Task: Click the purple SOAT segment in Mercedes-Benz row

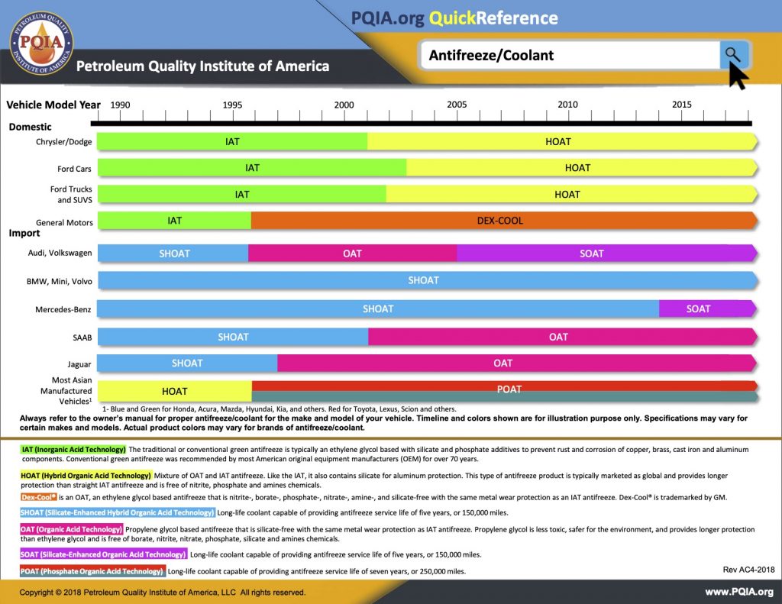Action: [708, 308]
